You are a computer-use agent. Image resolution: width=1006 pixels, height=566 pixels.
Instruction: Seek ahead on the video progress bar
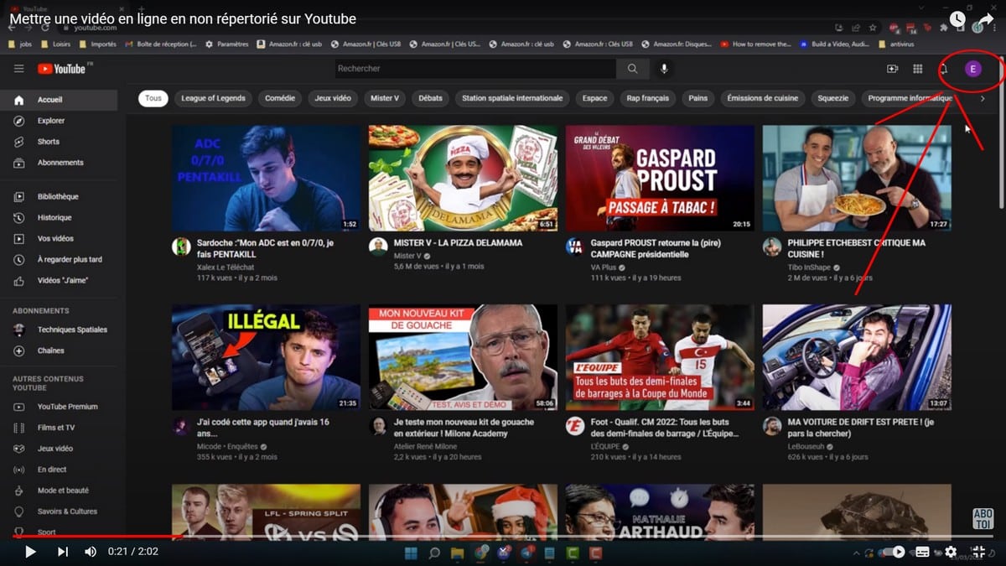coord(503,537)
